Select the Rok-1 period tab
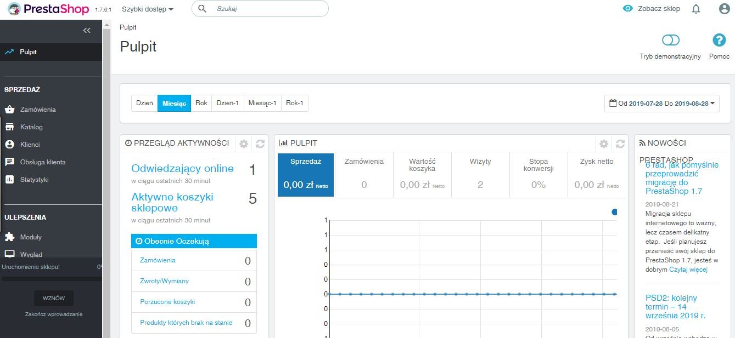 point(295,103)
